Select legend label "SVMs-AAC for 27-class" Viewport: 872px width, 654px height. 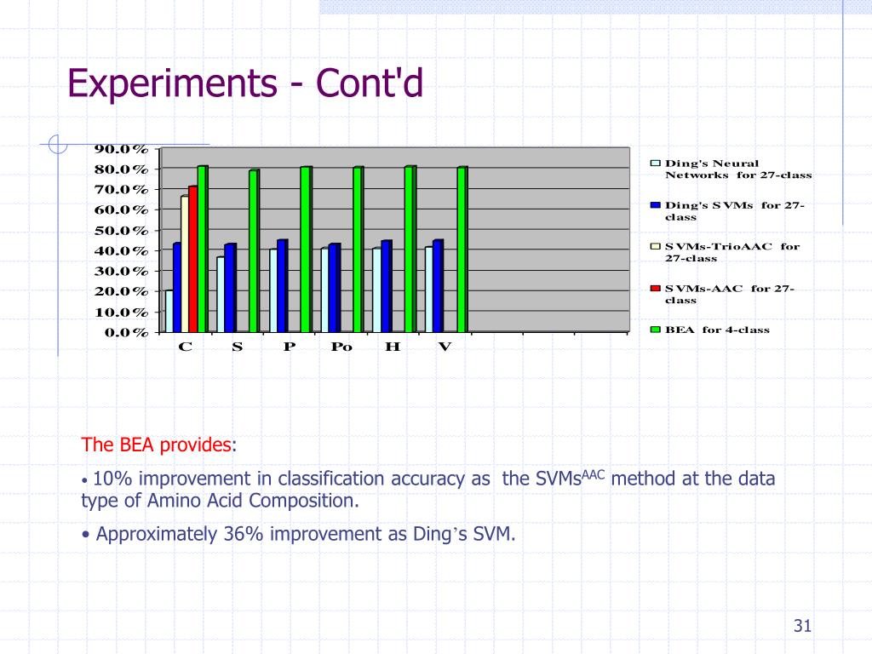coord(730,294)
